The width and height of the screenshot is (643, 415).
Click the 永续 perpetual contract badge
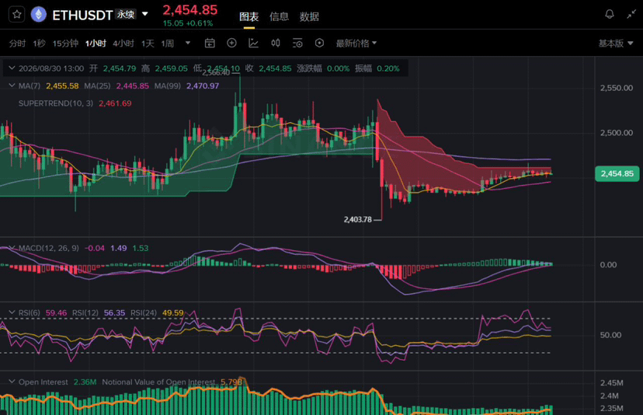coord(126,14)
